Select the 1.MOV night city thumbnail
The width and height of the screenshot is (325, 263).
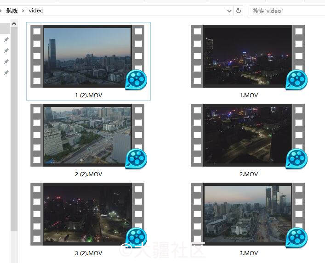tap(248, 56)
